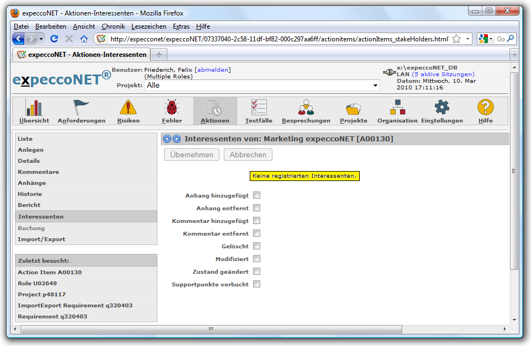Viewport: 531px width, 346px height.
Task: Open the URL bar history dropdown arrow
Action: [x=468, y=39]
